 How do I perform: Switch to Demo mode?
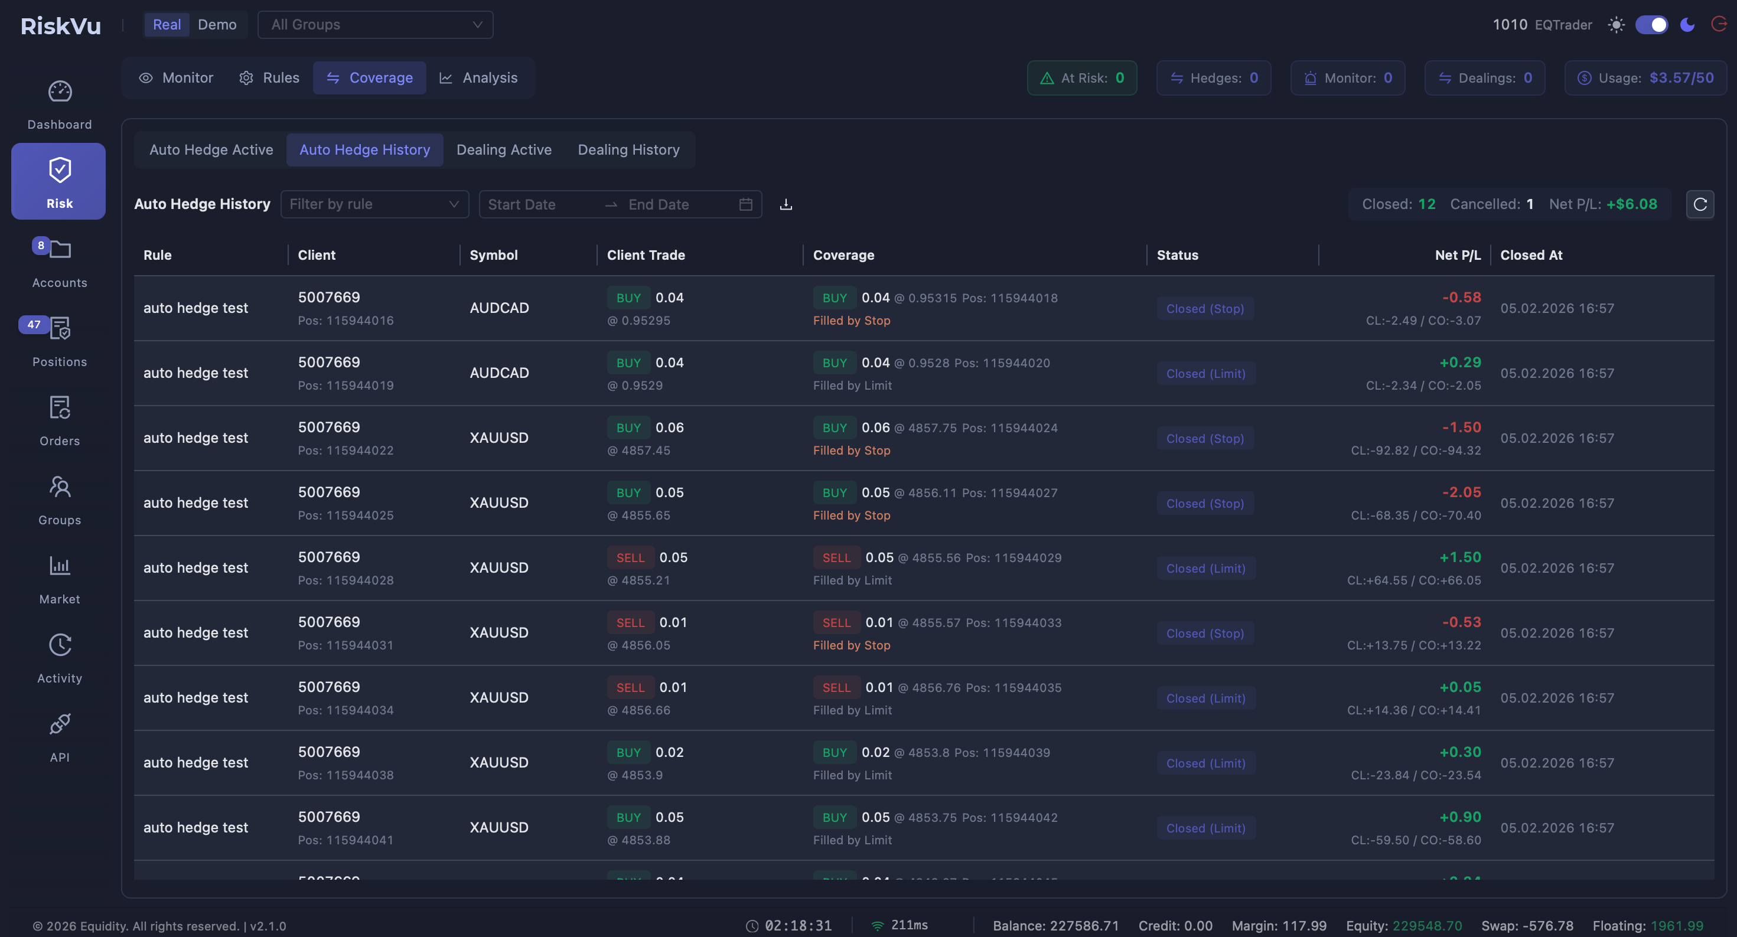point(216,24)
